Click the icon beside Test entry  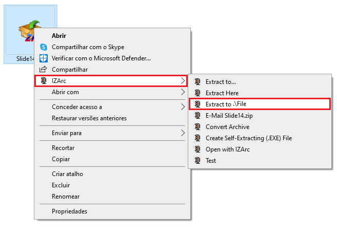(197, 160)
